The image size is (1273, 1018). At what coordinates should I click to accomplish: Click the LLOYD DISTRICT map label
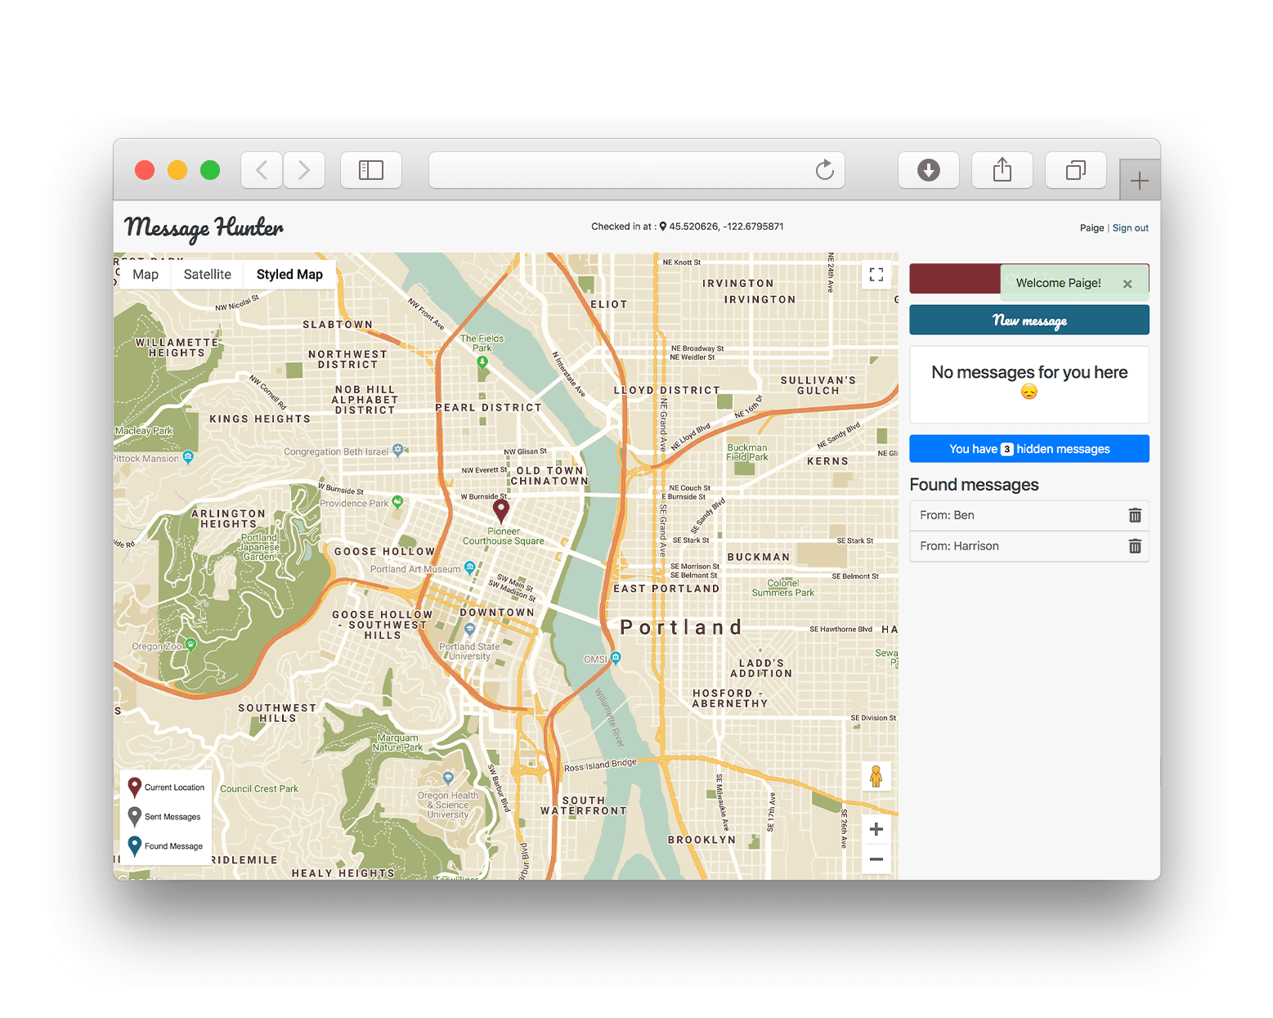(x=667, y=390)
